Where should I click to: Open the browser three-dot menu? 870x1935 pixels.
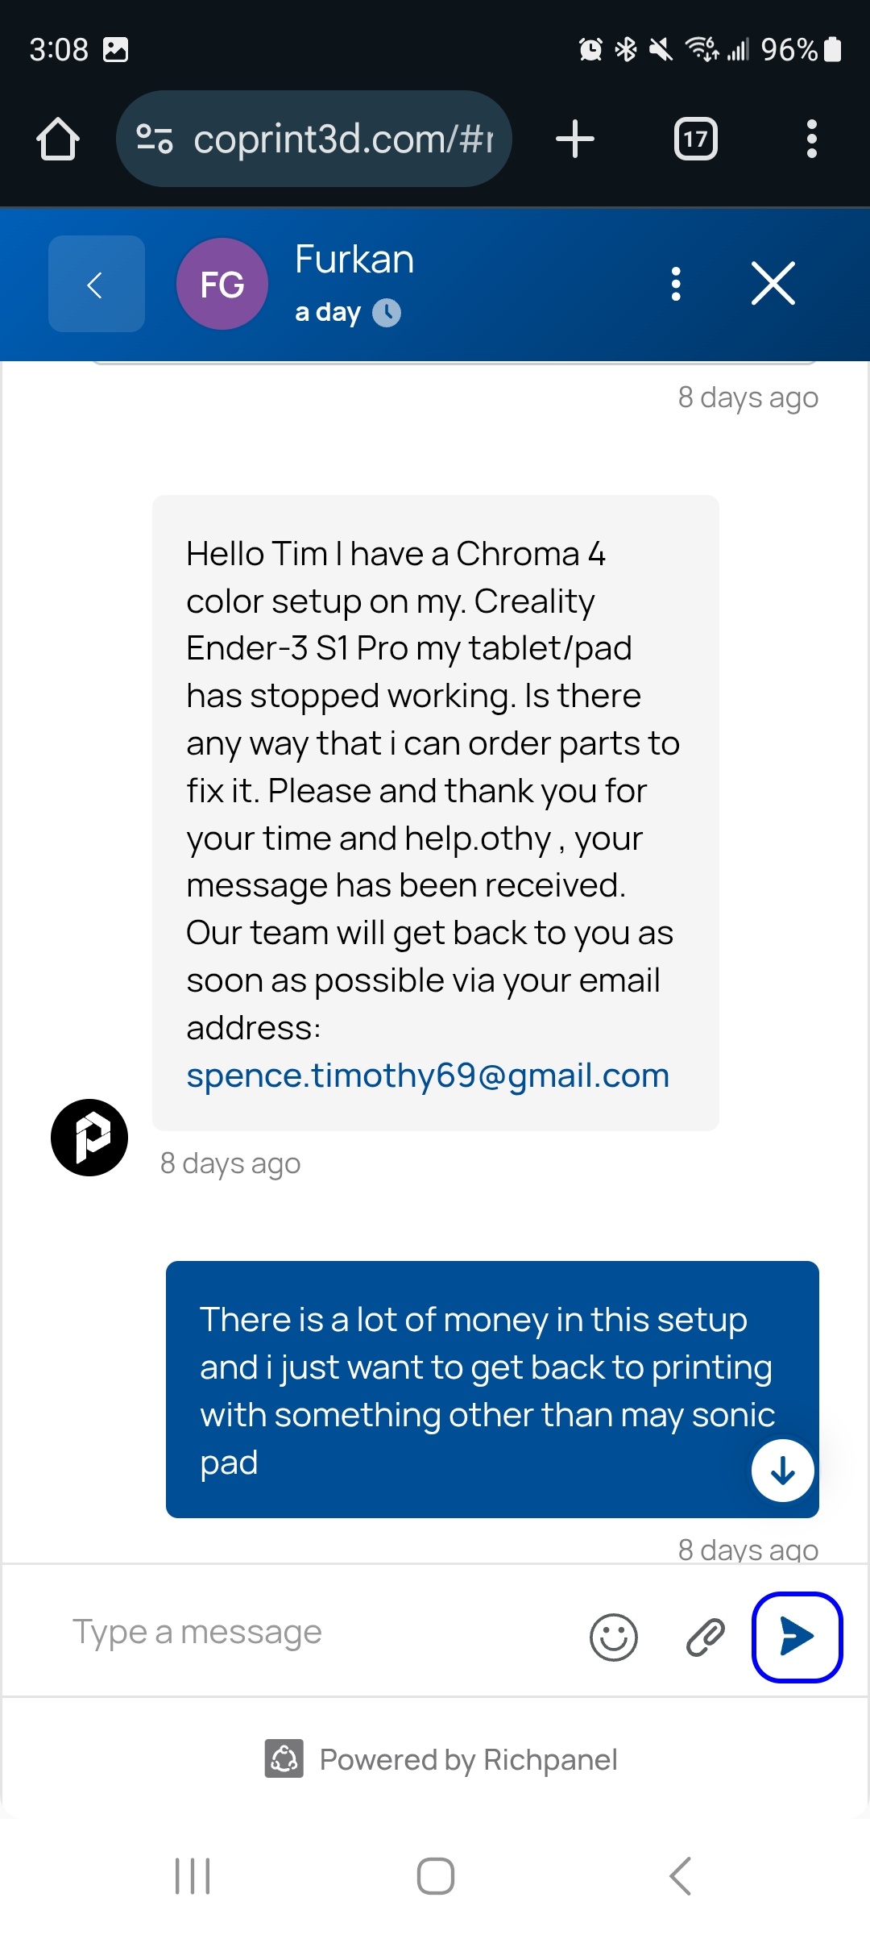point(811,139)
